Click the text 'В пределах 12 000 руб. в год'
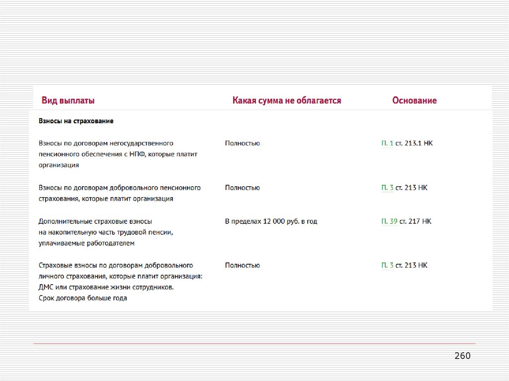 pyautogui.click(x=271, y=222)
